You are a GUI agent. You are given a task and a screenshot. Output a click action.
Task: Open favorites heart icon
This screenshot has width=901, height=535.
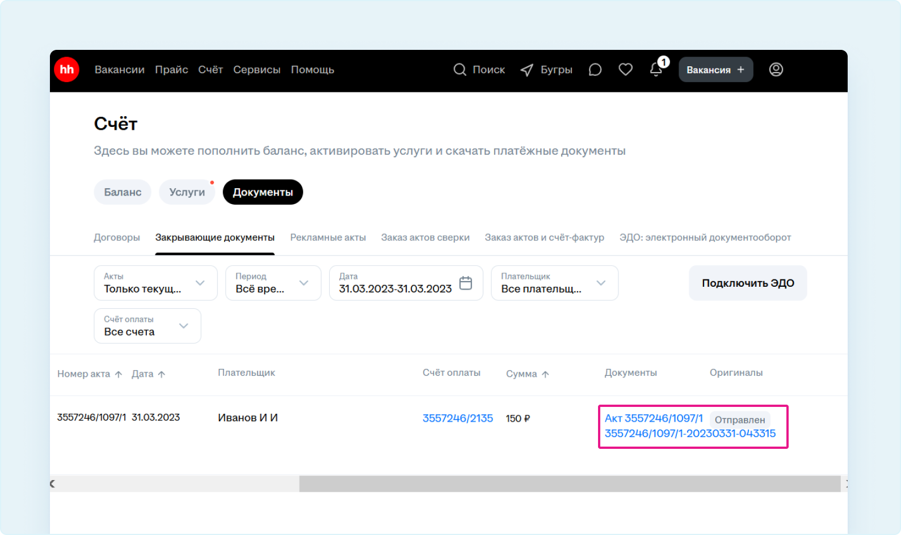click(625, 70)
